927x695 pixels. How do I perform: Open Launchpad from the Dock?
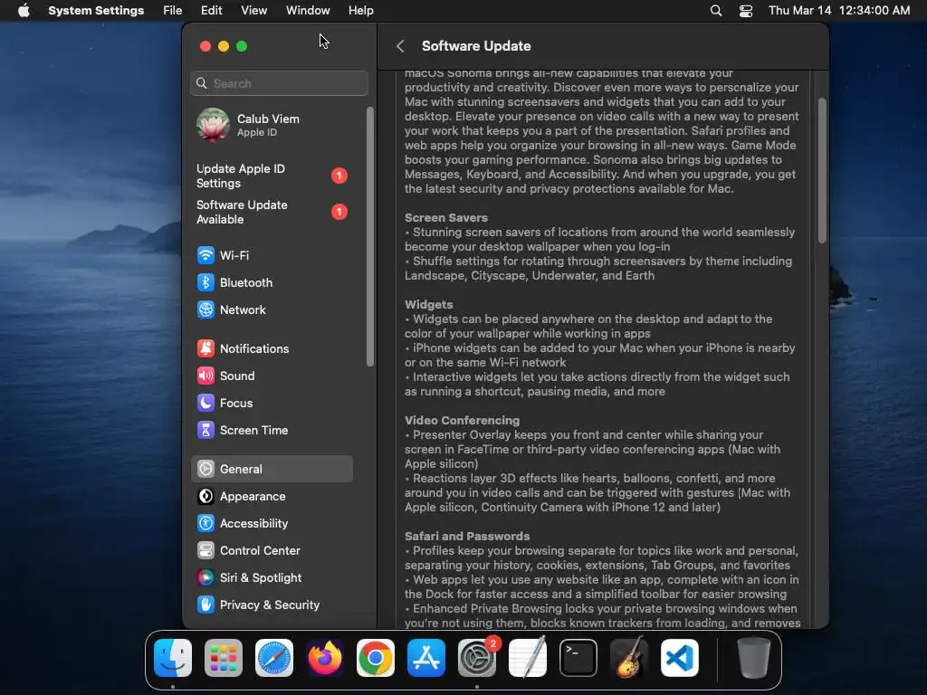coord(224,658)
